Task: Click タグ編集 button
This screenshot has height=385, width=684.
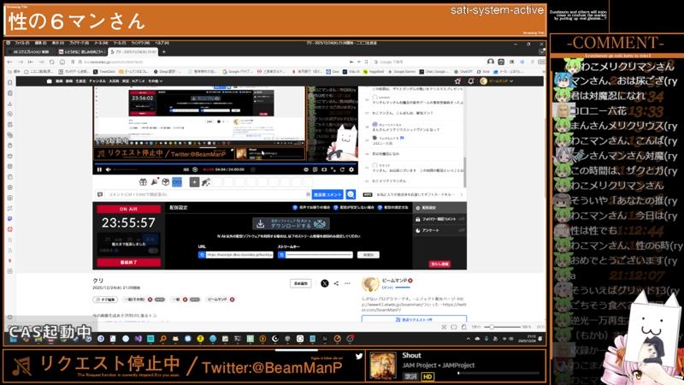Action: coord(105,299)
